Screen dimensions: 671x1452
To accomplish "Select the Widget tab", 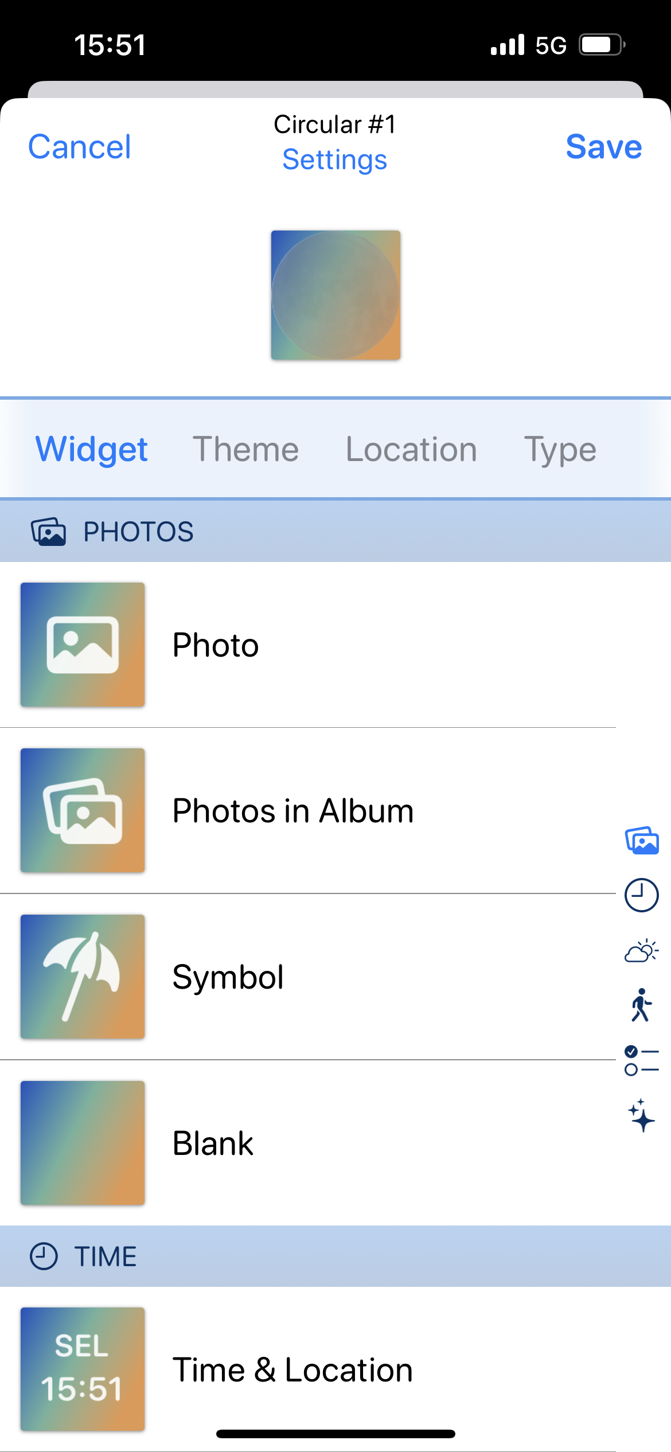I will coord(92,449).
